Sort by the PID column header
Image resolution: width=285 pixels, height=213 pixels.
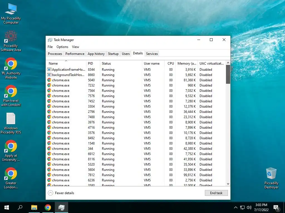coord(93,64)
